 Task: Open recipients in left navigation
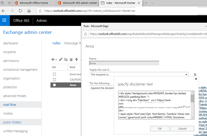click(x=10, y=52)
